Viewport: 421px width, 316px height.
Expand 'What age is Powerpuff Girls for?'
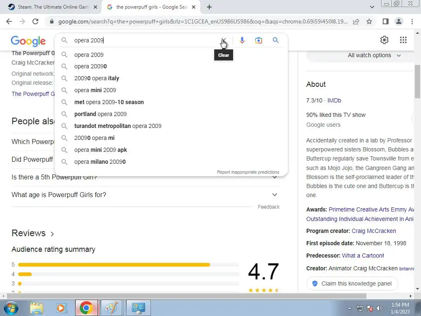click(146, 195)
